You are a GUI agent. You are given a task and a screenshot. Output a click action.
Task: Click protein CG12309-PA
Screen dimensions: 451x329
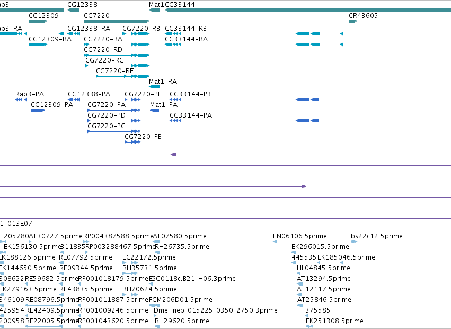pos(52,105)
